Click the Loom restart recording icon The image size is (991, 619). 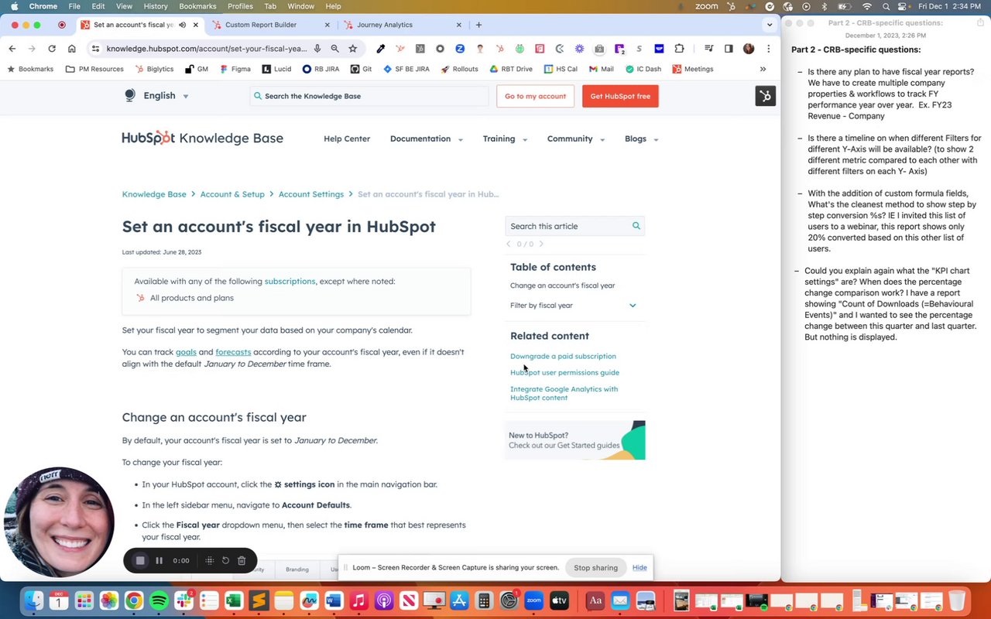tap(225, 560)
